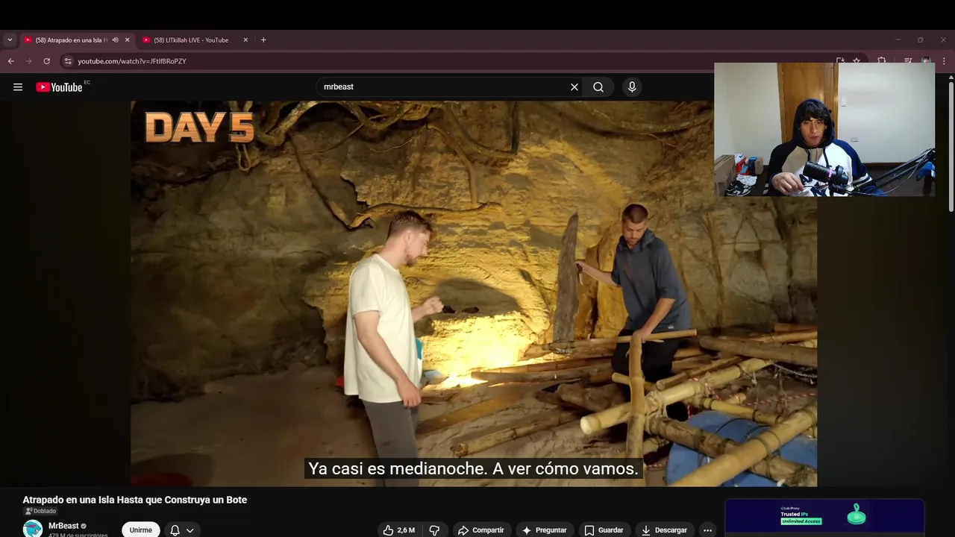Close the LITkillah LIVE tab

245,40
